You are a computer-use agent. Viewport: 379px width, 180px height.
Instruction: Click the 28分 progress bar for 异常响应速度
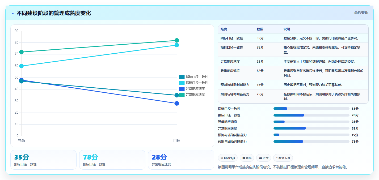point(311,122)
